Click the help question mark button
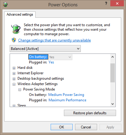The height and width of the screenshot is (135, 126). pyautogui.click(x=106, y=4)
